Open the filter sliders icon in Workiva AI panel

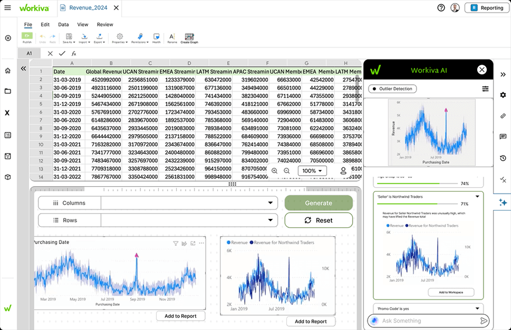point(485,89)
